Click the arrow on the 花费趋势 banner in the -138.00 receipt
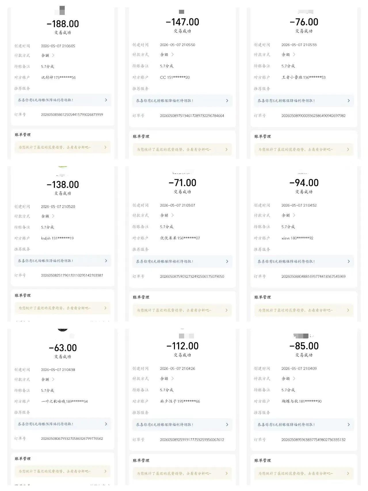The width and height of the screenshot is (368, 491). click(105, 308)
